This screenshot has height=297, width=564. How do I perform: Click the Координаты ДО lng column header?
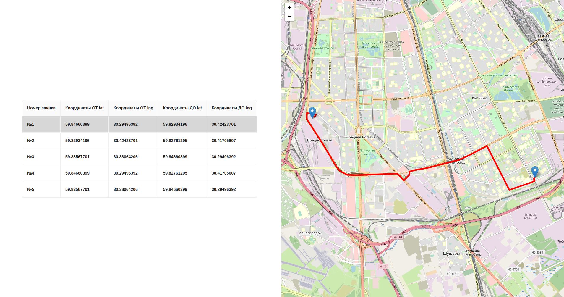point(231,108)
